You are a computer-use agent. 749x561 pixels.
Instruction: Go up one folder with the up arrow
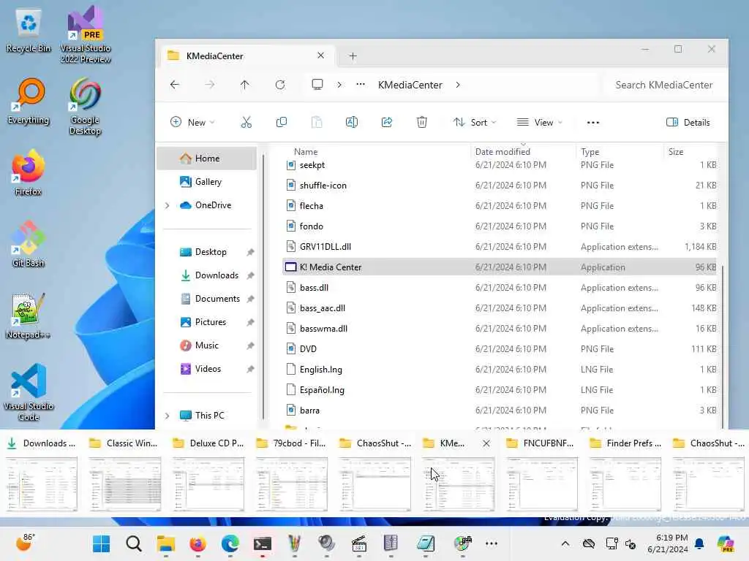coord(244,85)
